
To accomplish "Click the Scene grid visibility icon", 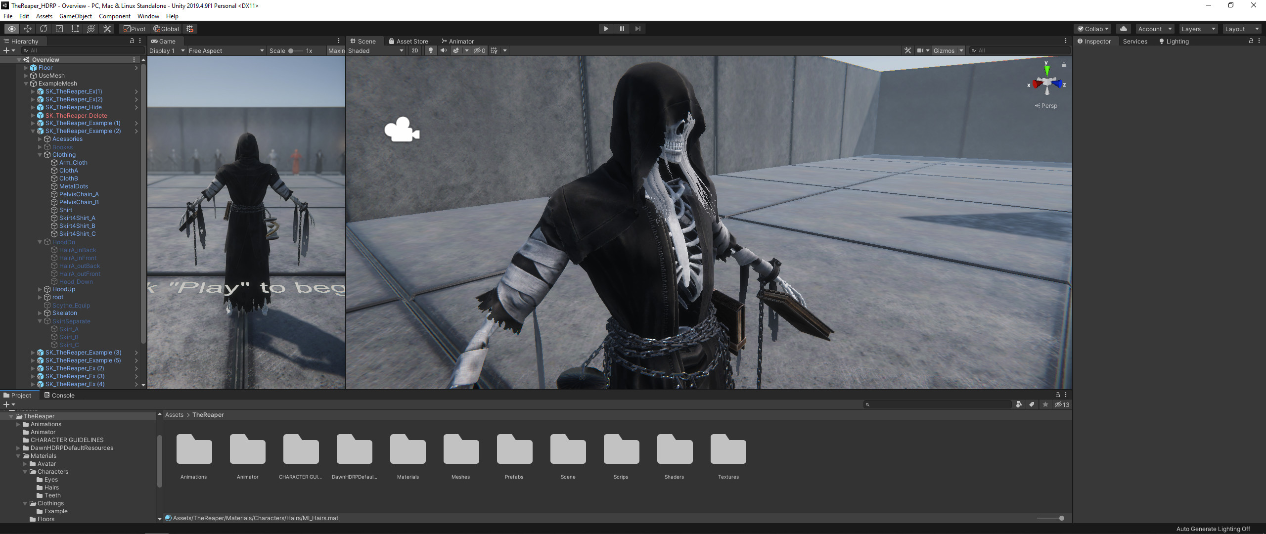I will (494, 50).
